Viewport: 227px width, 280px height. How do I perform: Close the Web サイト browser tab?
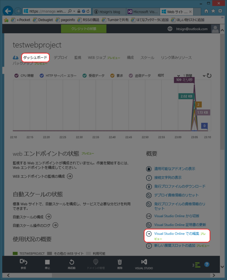click(x=190, y=12)
